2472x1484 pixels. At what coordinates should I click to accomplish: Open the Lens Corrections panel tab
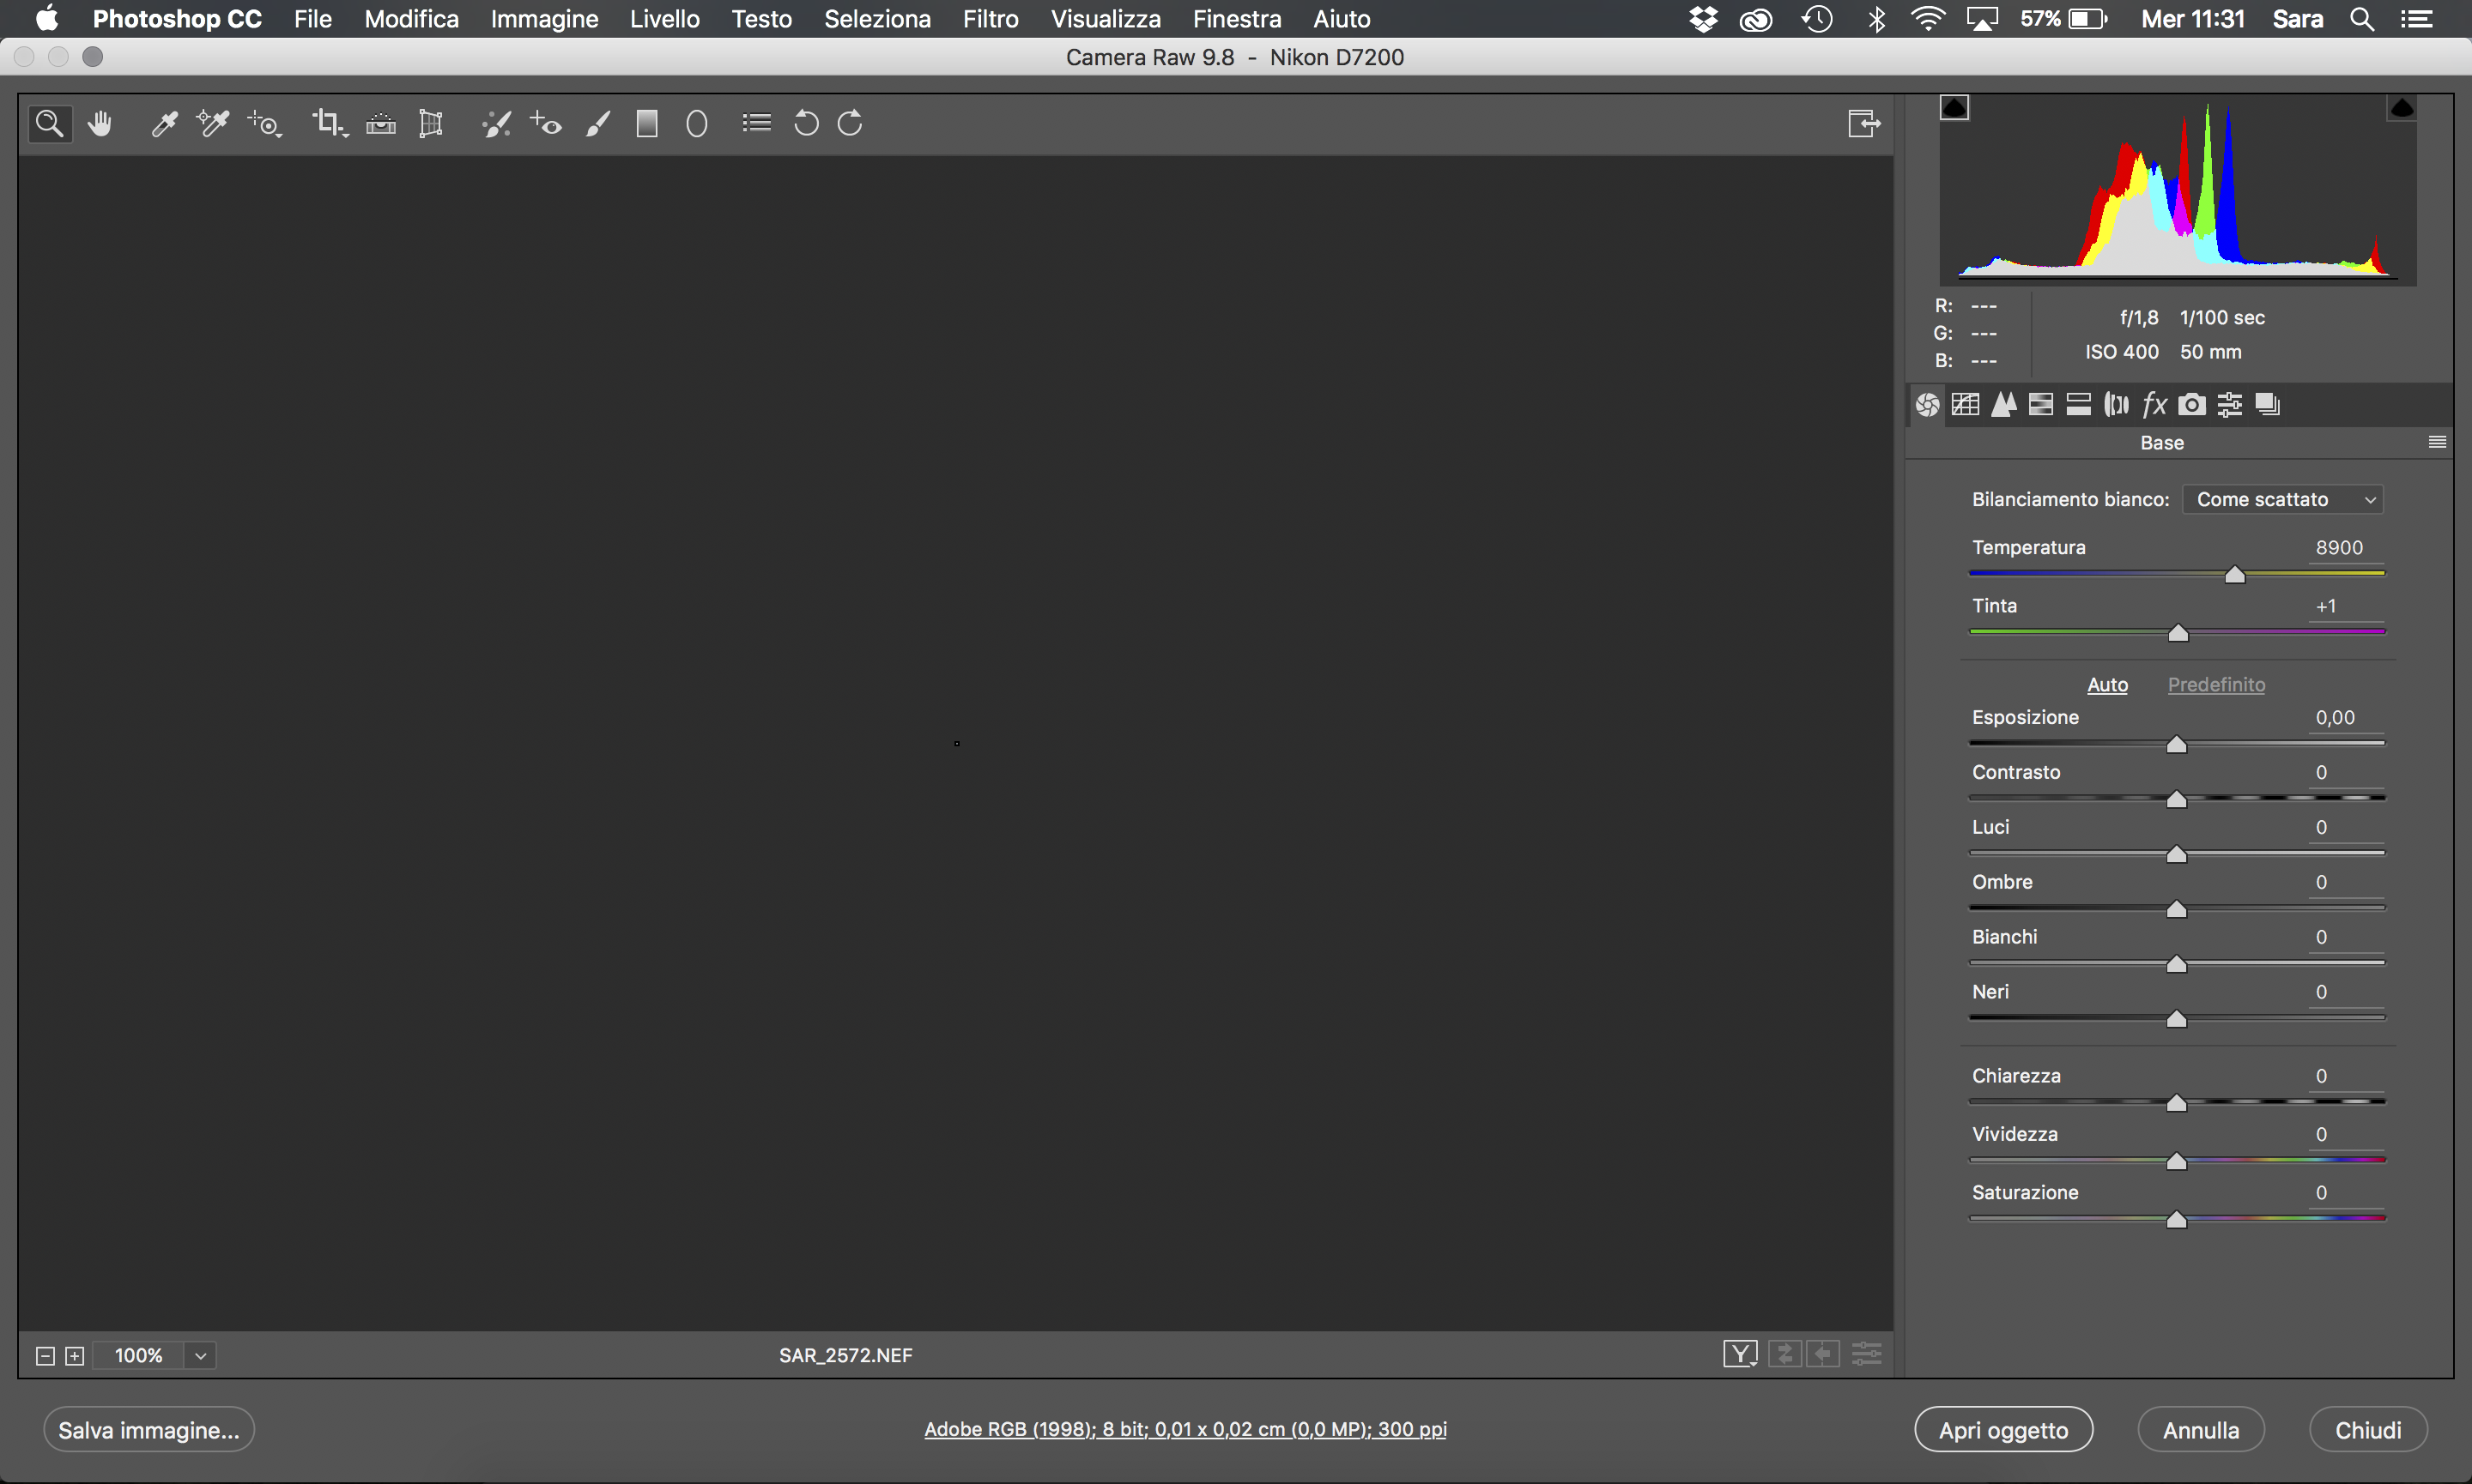click(x=2117, y=404)
